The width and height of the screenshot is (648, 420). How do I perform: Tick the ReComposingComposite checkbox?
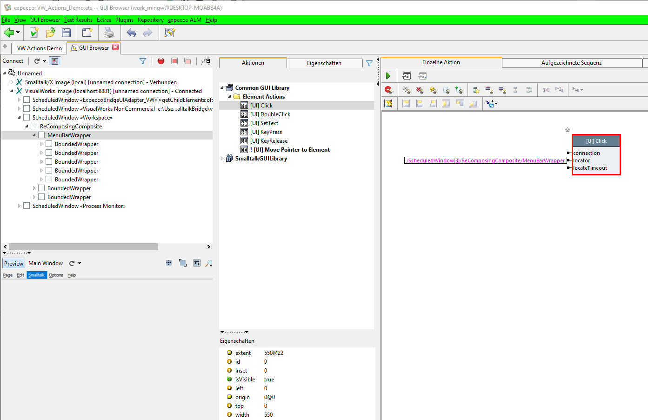point(34,126)
